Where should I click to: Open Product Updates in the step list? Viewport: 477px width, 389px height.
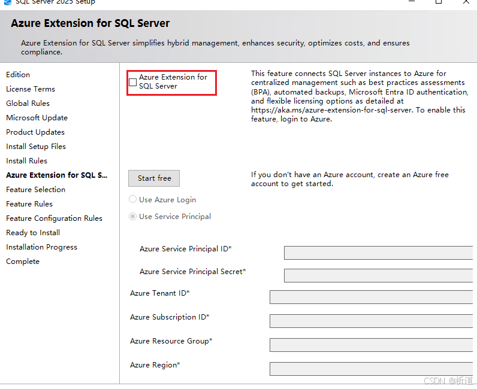pyautogui.click(x=35, y=132)
